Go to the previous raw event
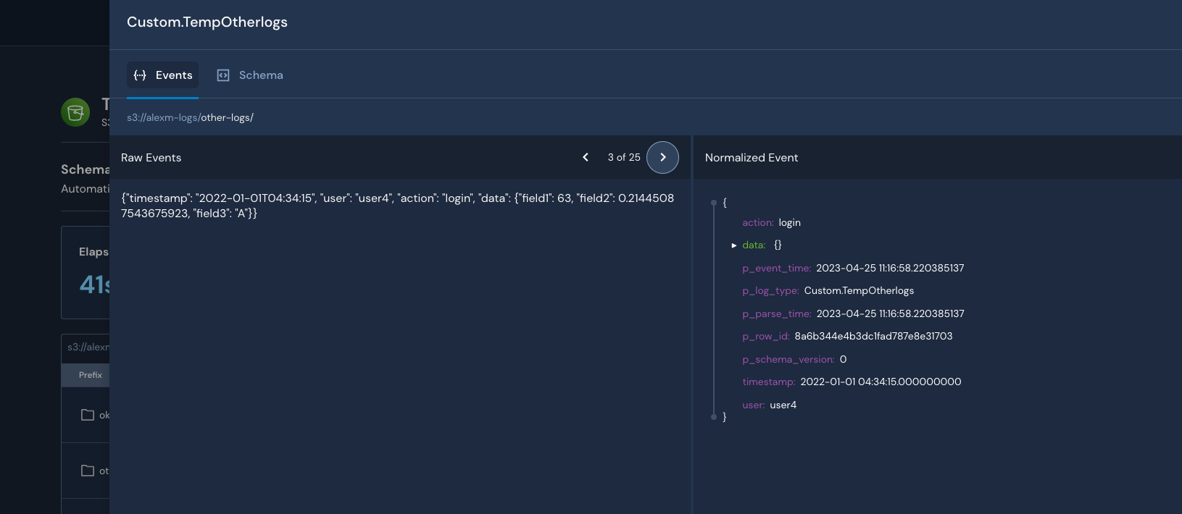This screenshot has width=1182, height=514. pos(586,157)
